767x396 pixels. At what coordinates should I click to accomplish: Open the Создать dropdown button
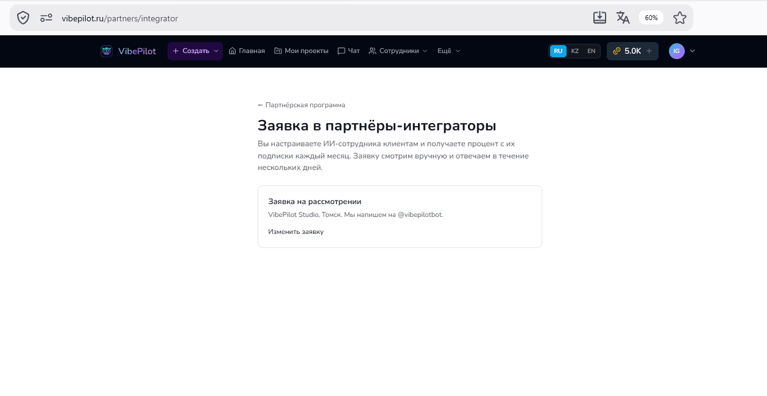[195, 51]
